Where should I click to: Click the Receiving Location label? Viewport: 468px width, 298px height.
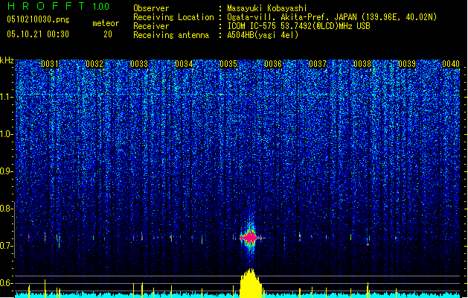point(173,17)
